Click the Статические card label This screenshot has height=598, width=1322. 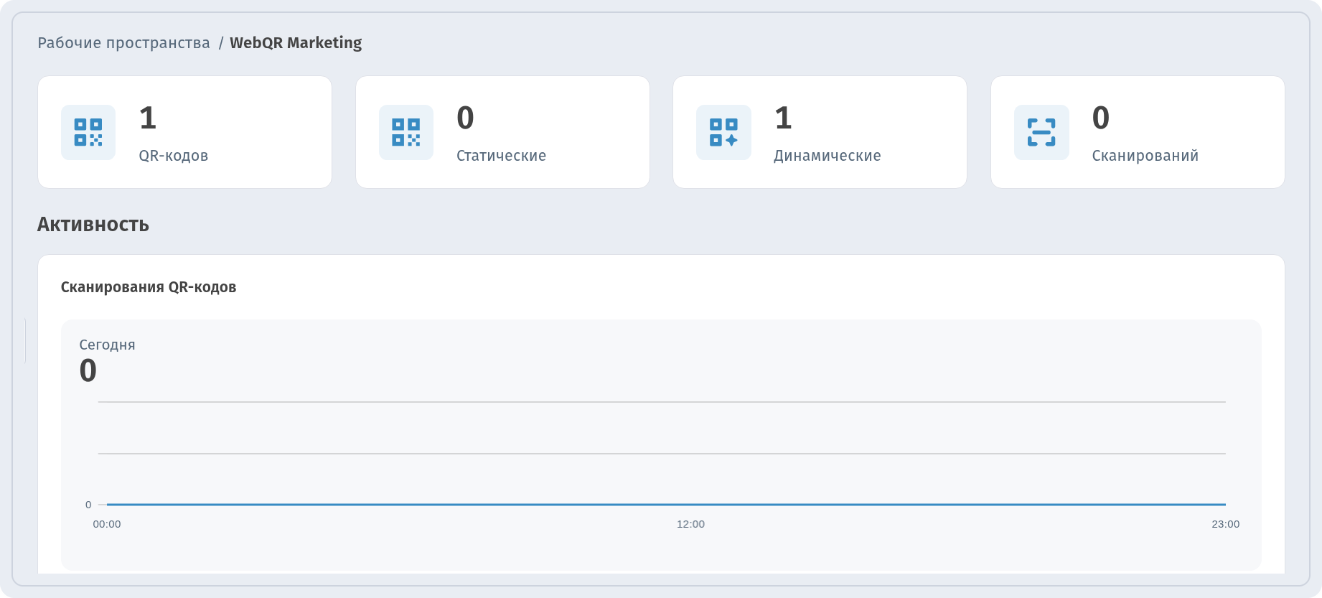pyautogui.click(x=502, y=156)
